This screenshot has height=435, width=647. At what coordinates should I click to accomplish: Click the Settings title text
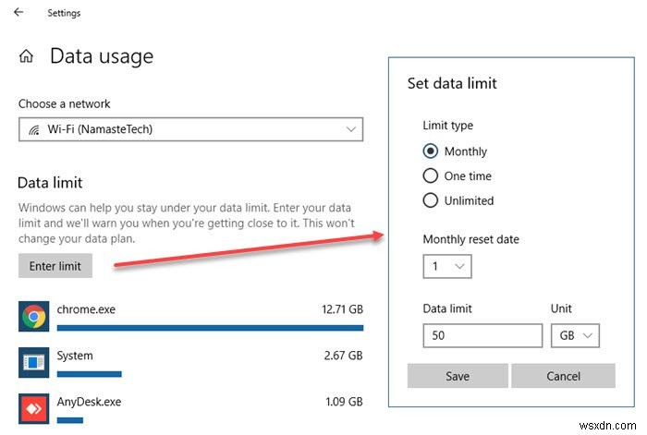[64, 13]
